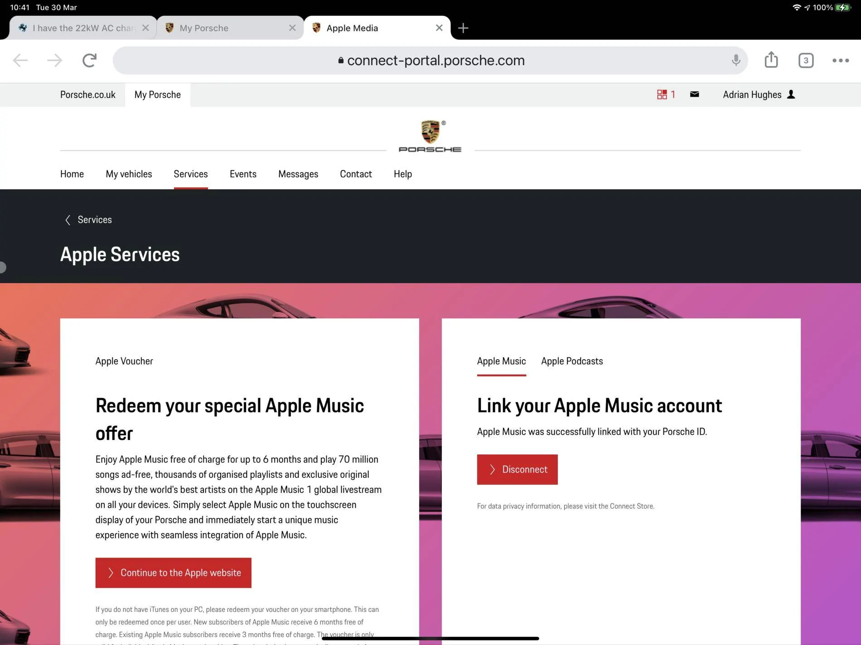Click the Link your Apple Music account heading
861x645 pixels.
pyautogui.click(x=599, y=406)
